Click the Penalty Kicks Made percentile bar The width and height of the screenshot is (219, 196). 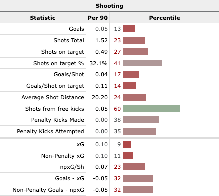pos(141,120)
